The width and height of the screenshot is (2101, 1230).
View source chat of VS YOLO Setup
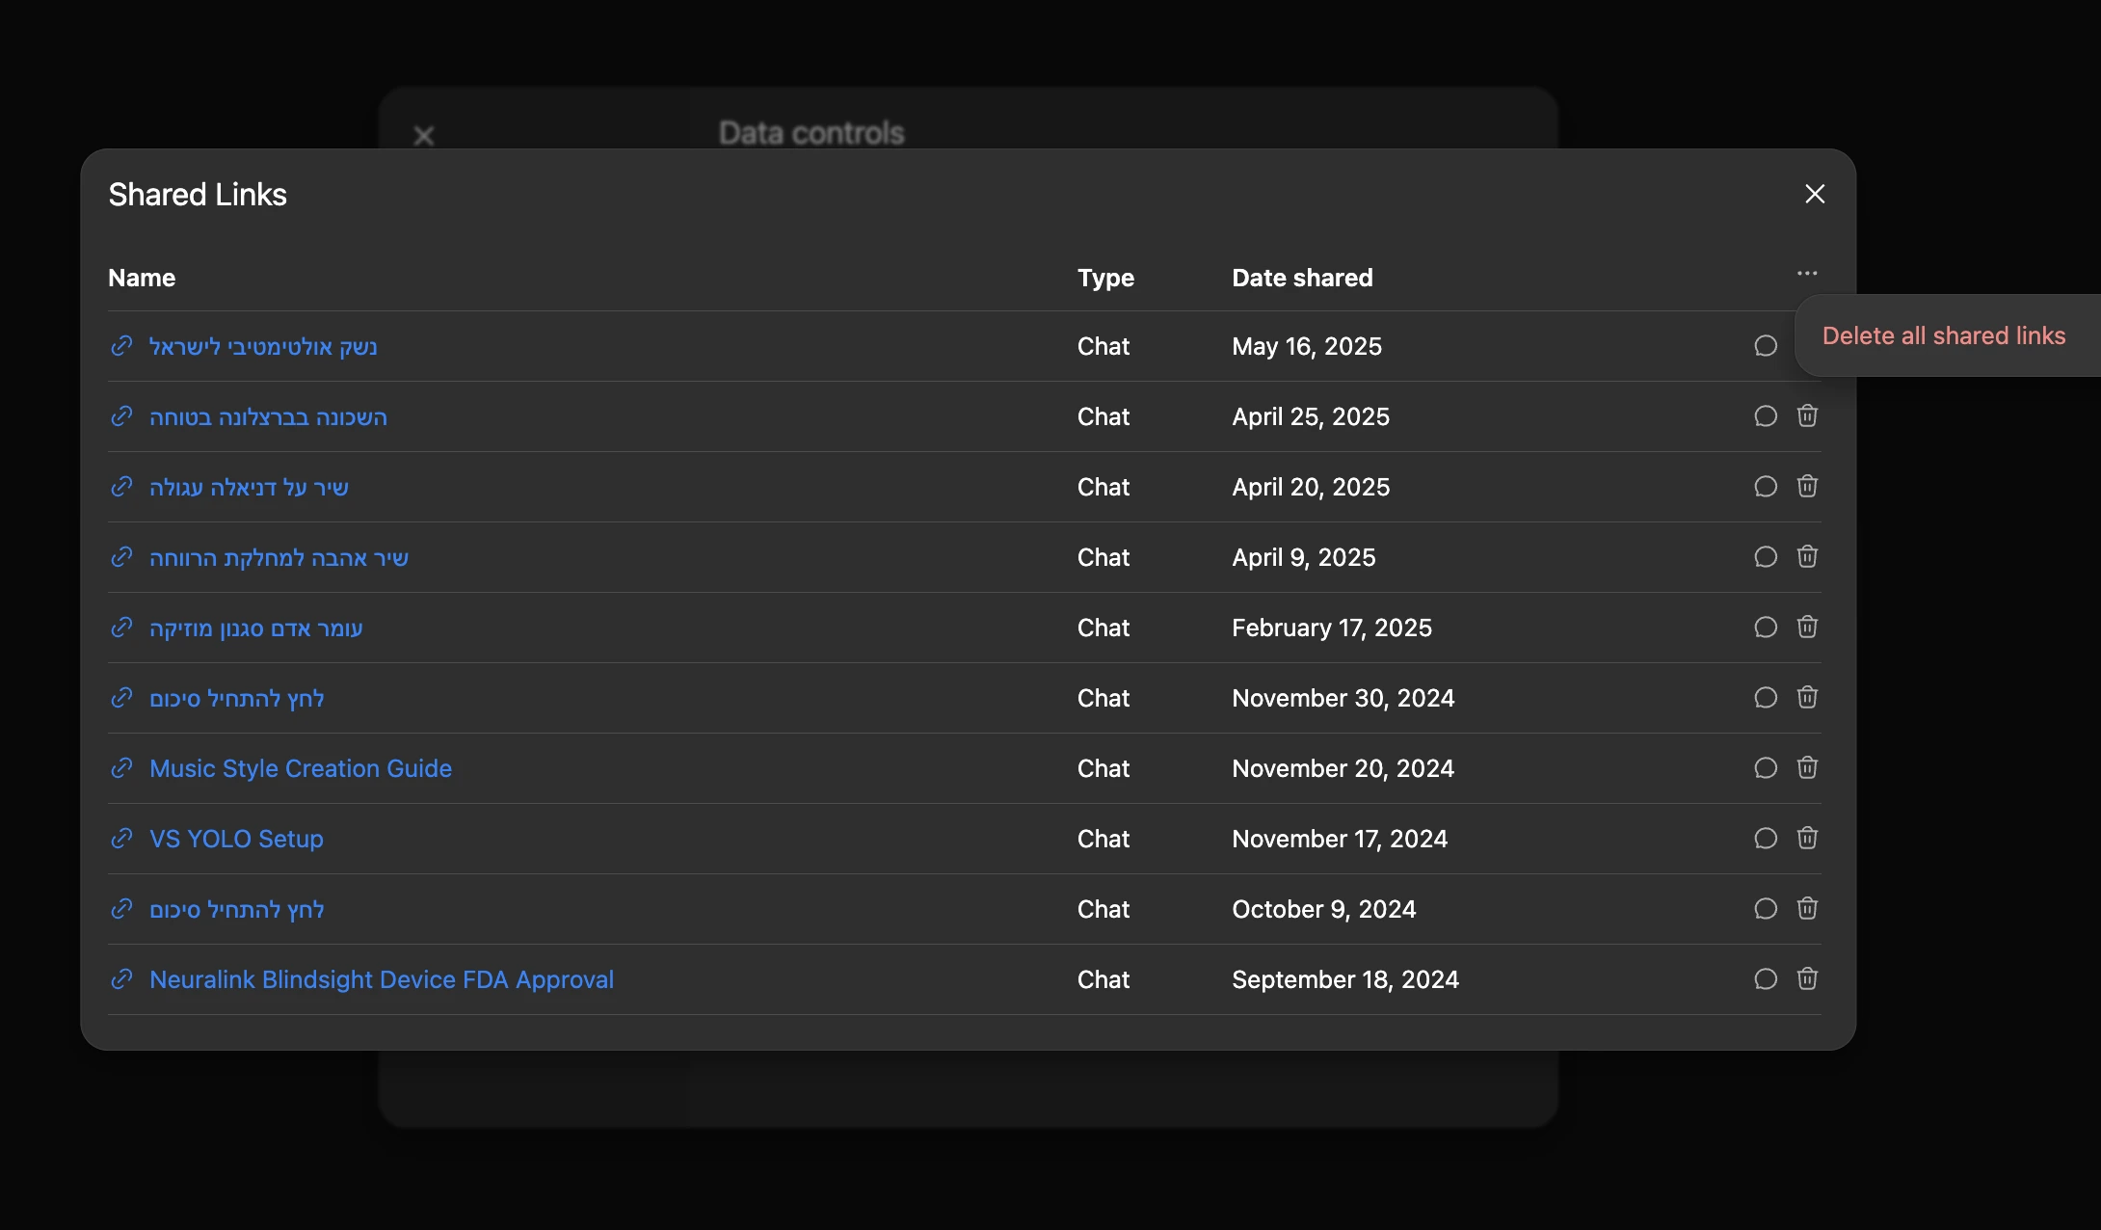point(1765,839)
